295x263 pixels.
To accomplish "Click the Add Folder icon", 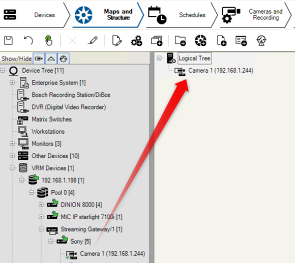I will pyautogui.click(x=180, y=41).
